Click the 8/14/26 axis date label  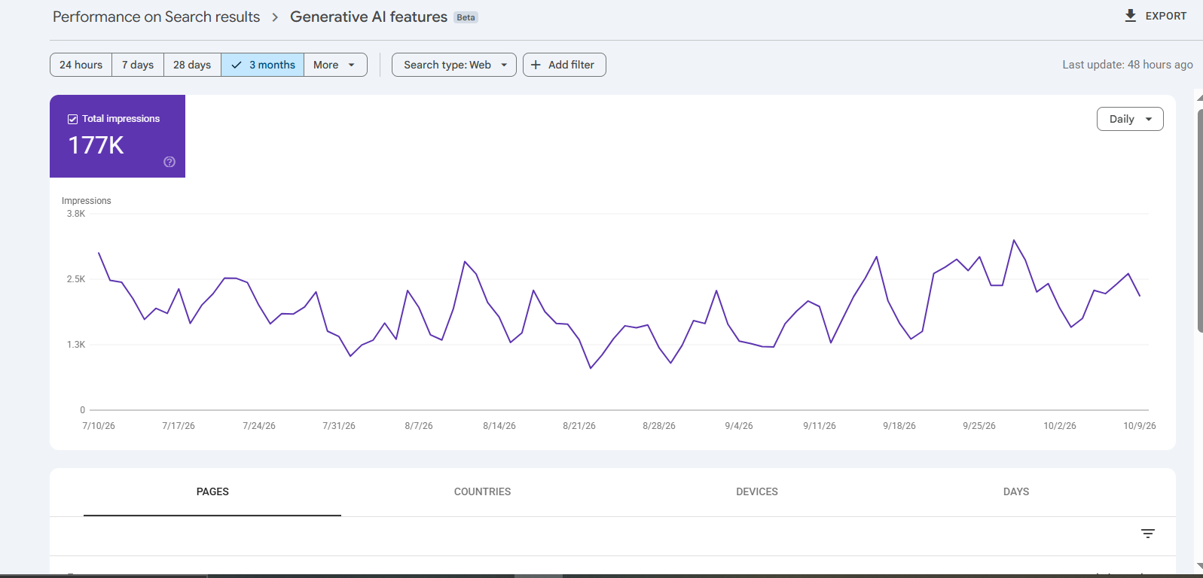(x=499, y=426)
